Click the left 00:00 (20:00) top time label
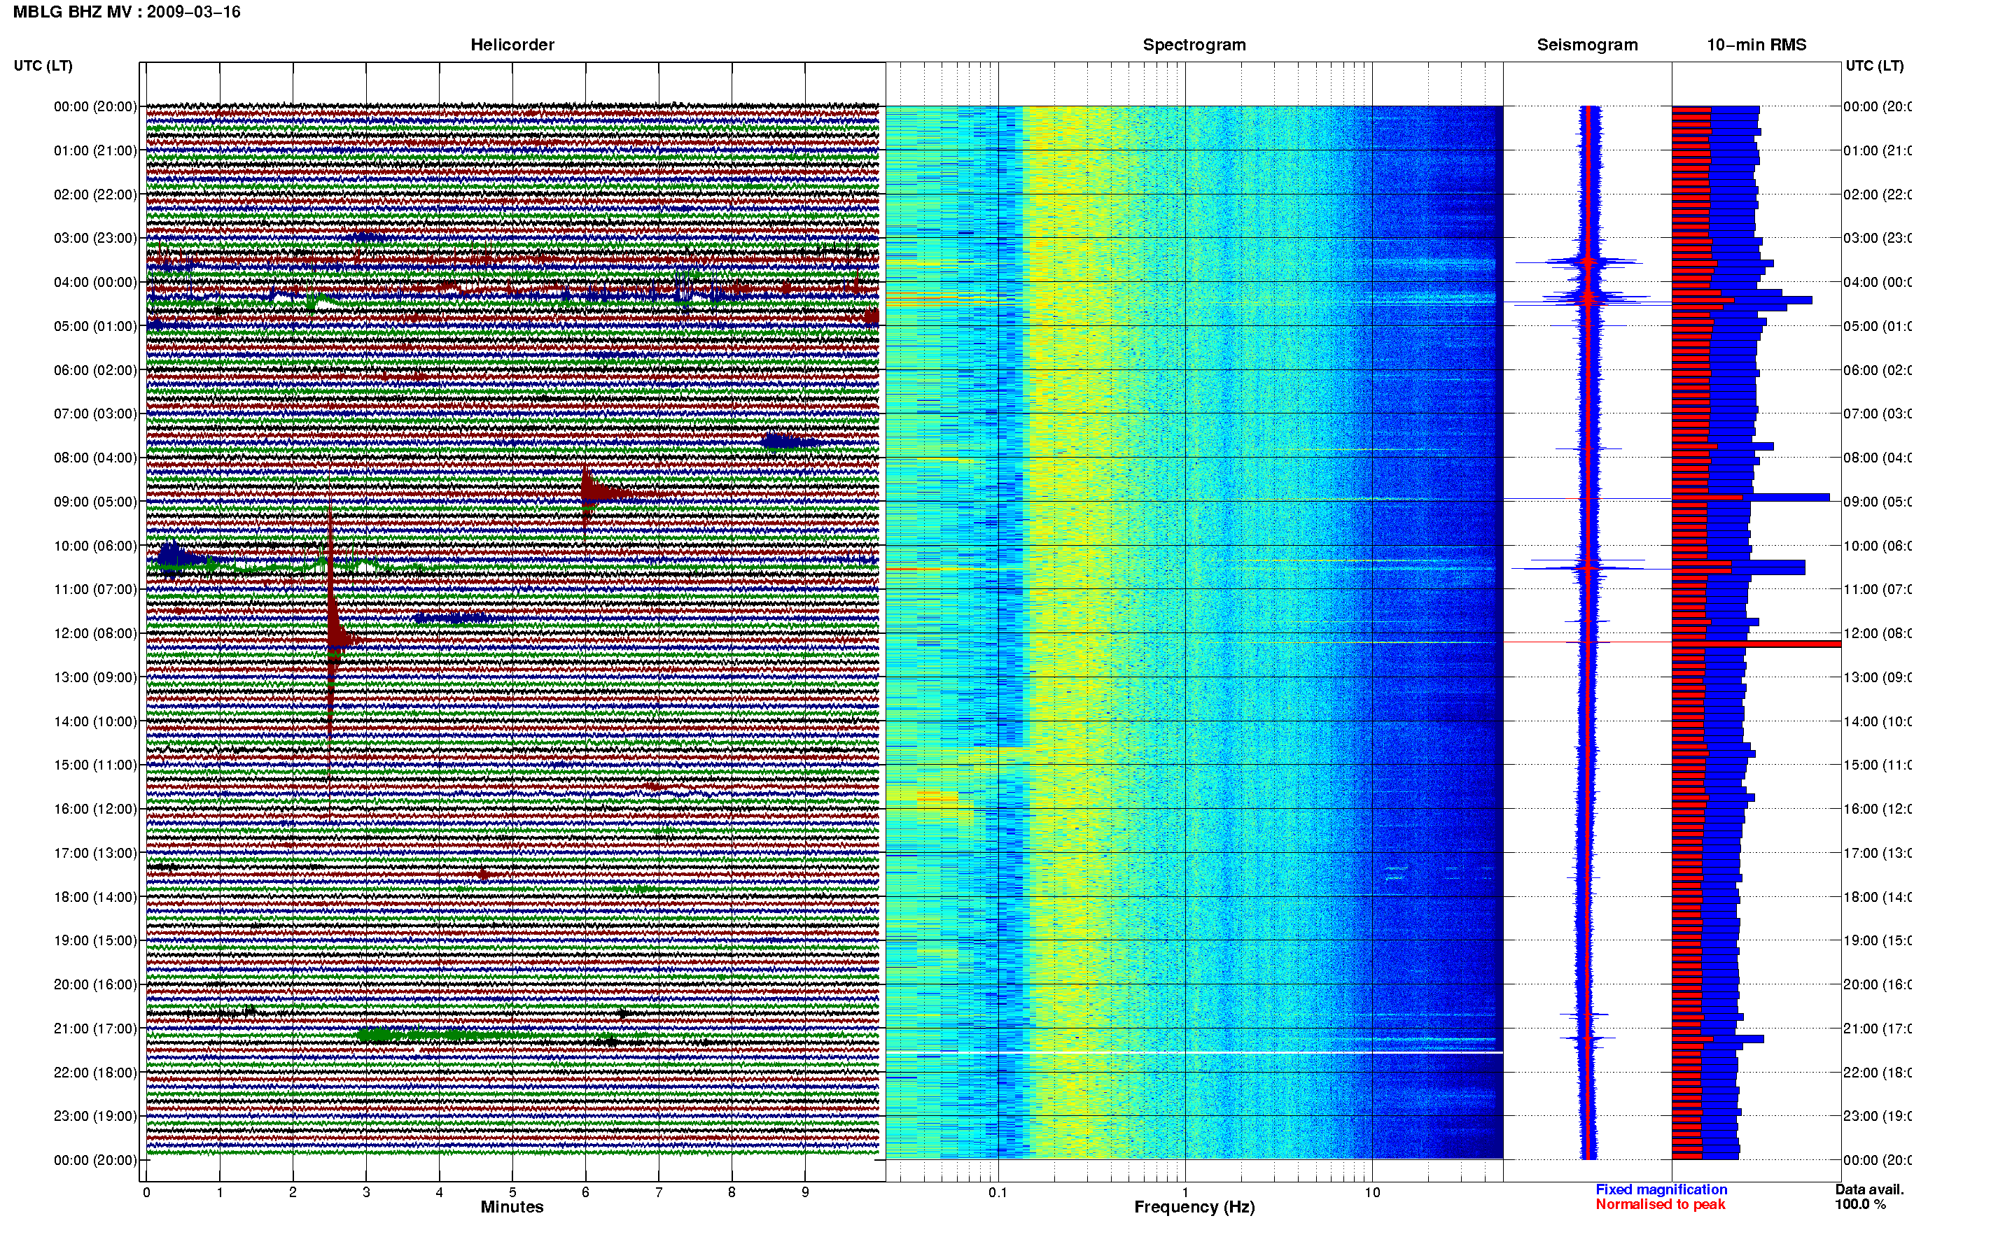Image resolution: width=1991 pixels, height=1244 pixels. coord(95,106)
